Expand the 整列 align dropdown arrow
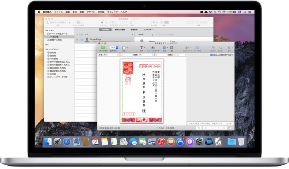This screenshot has width=289, height=169. click(x=232, y=47)
